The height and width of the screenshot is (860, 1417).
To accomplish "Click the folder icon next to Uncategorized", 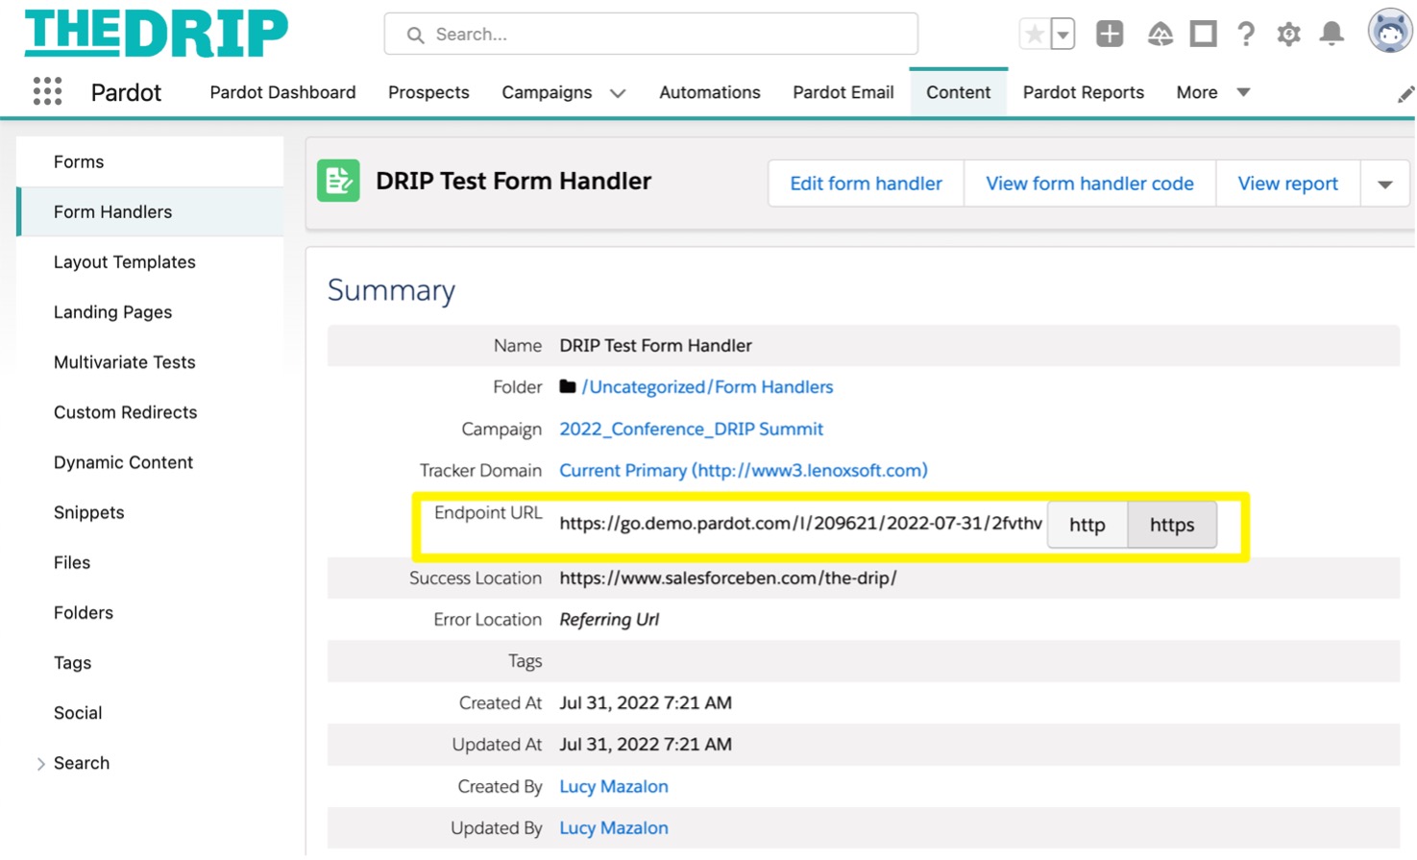I will 568,386.
